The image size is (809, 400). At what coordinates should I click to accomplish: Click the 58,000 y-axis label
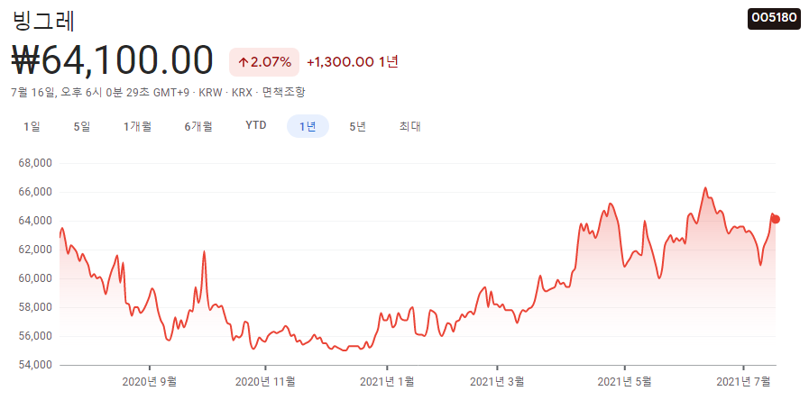(x=35, y=307)
